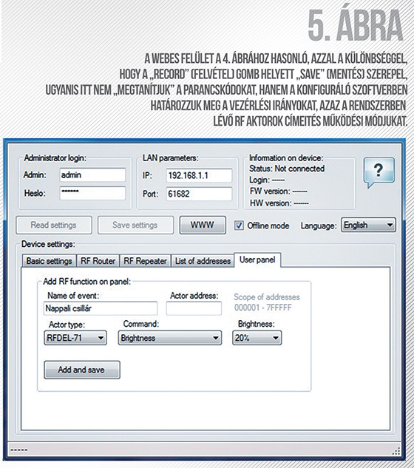Click the WWW button
Image resolution: width=414 pixels, height=468 pixels.
pos(203,225)
